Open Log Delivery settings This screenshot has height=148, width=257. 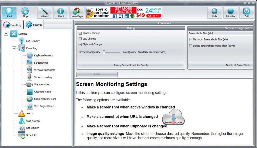33,41
